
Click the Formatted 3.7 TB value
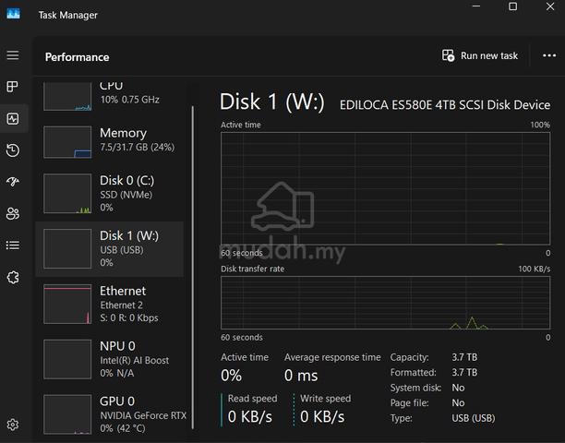(x=464, y=372)
